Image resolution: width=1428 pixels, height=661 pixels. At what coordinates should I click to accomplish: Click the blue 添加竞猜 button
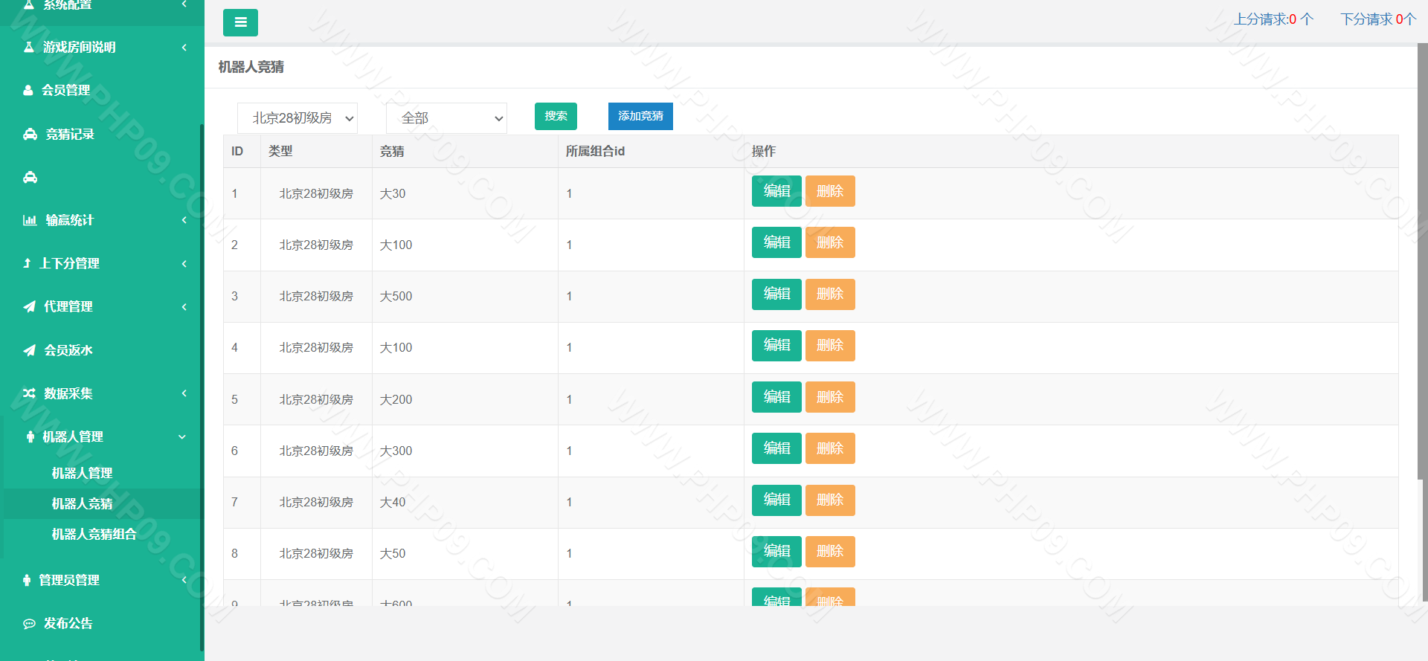(640, 116)
